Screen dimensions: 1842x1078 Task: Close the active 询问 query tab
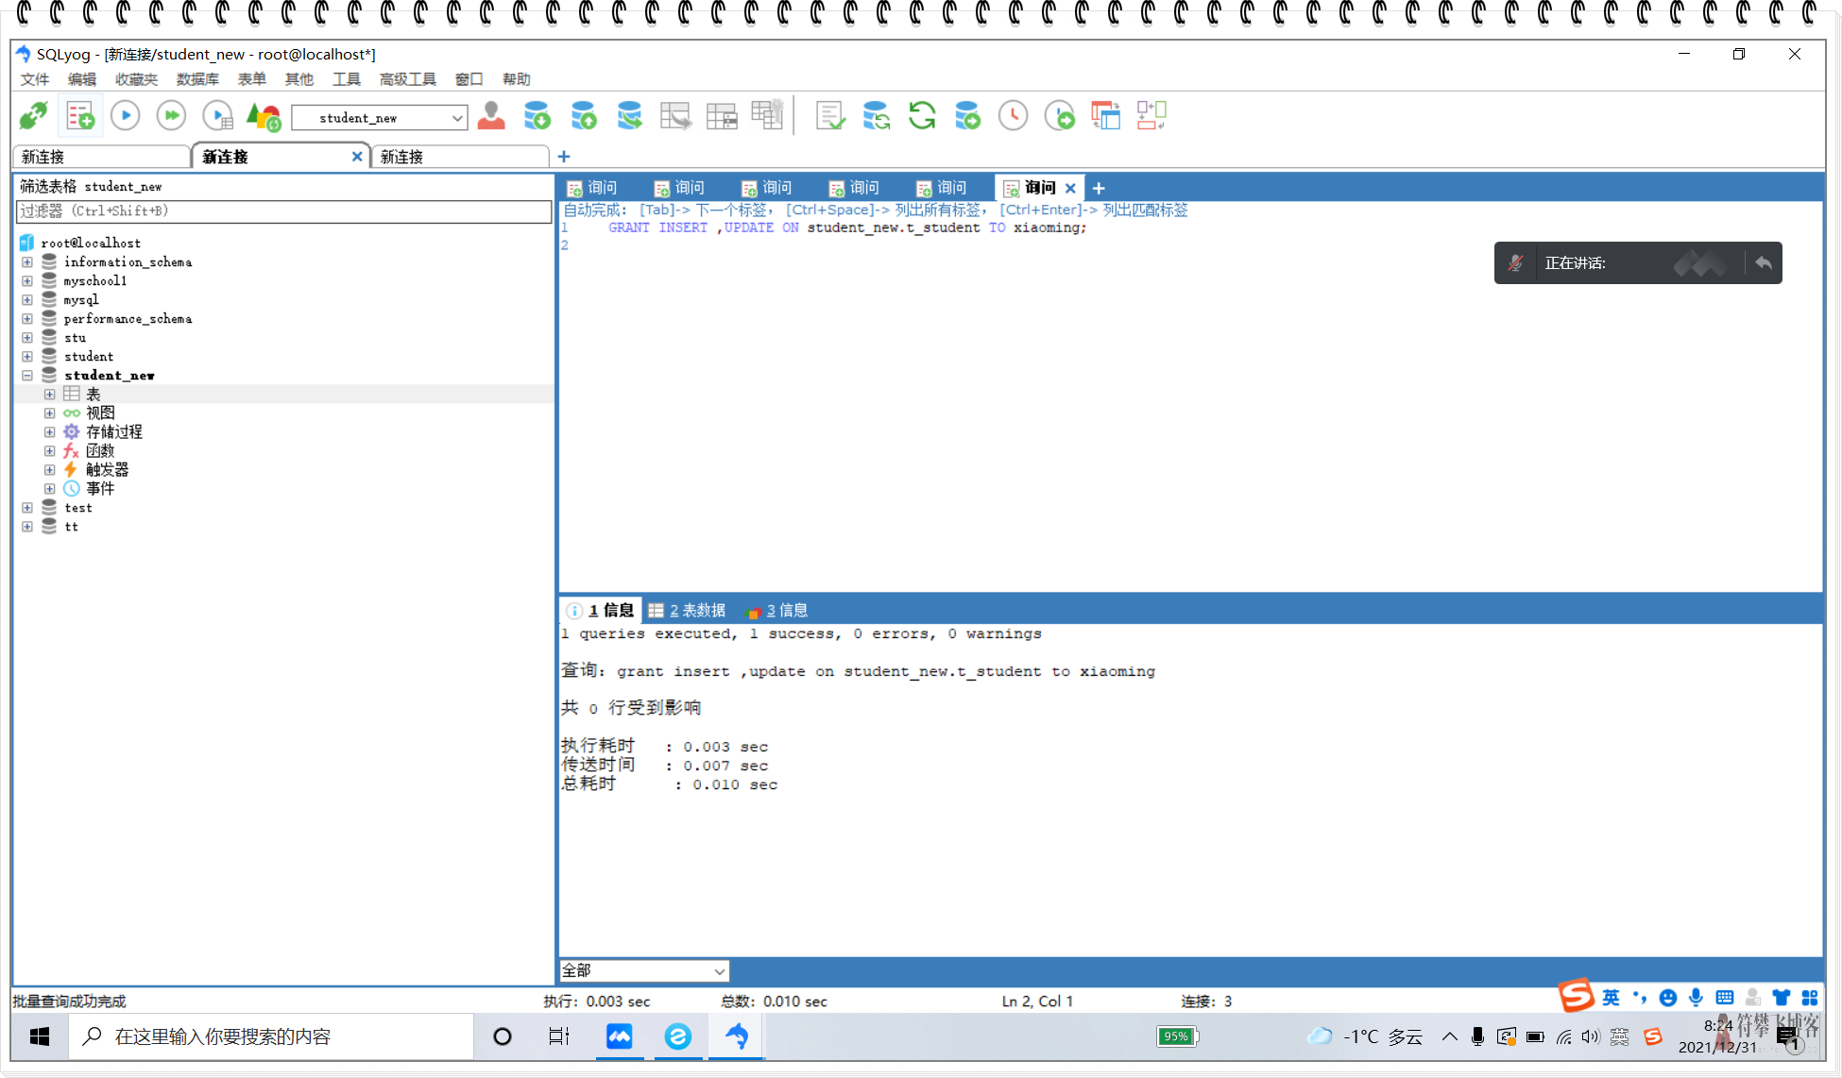1070,188
